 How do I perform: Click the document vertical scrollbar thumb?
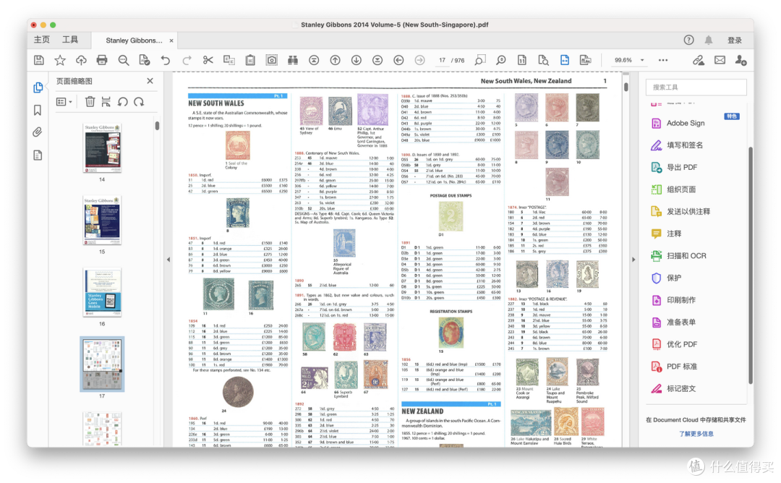626,87
